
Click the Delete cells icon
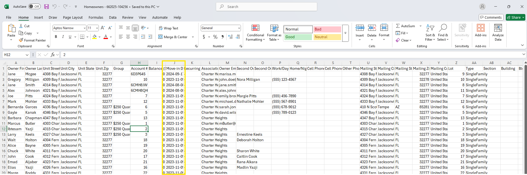coord(372,28)
